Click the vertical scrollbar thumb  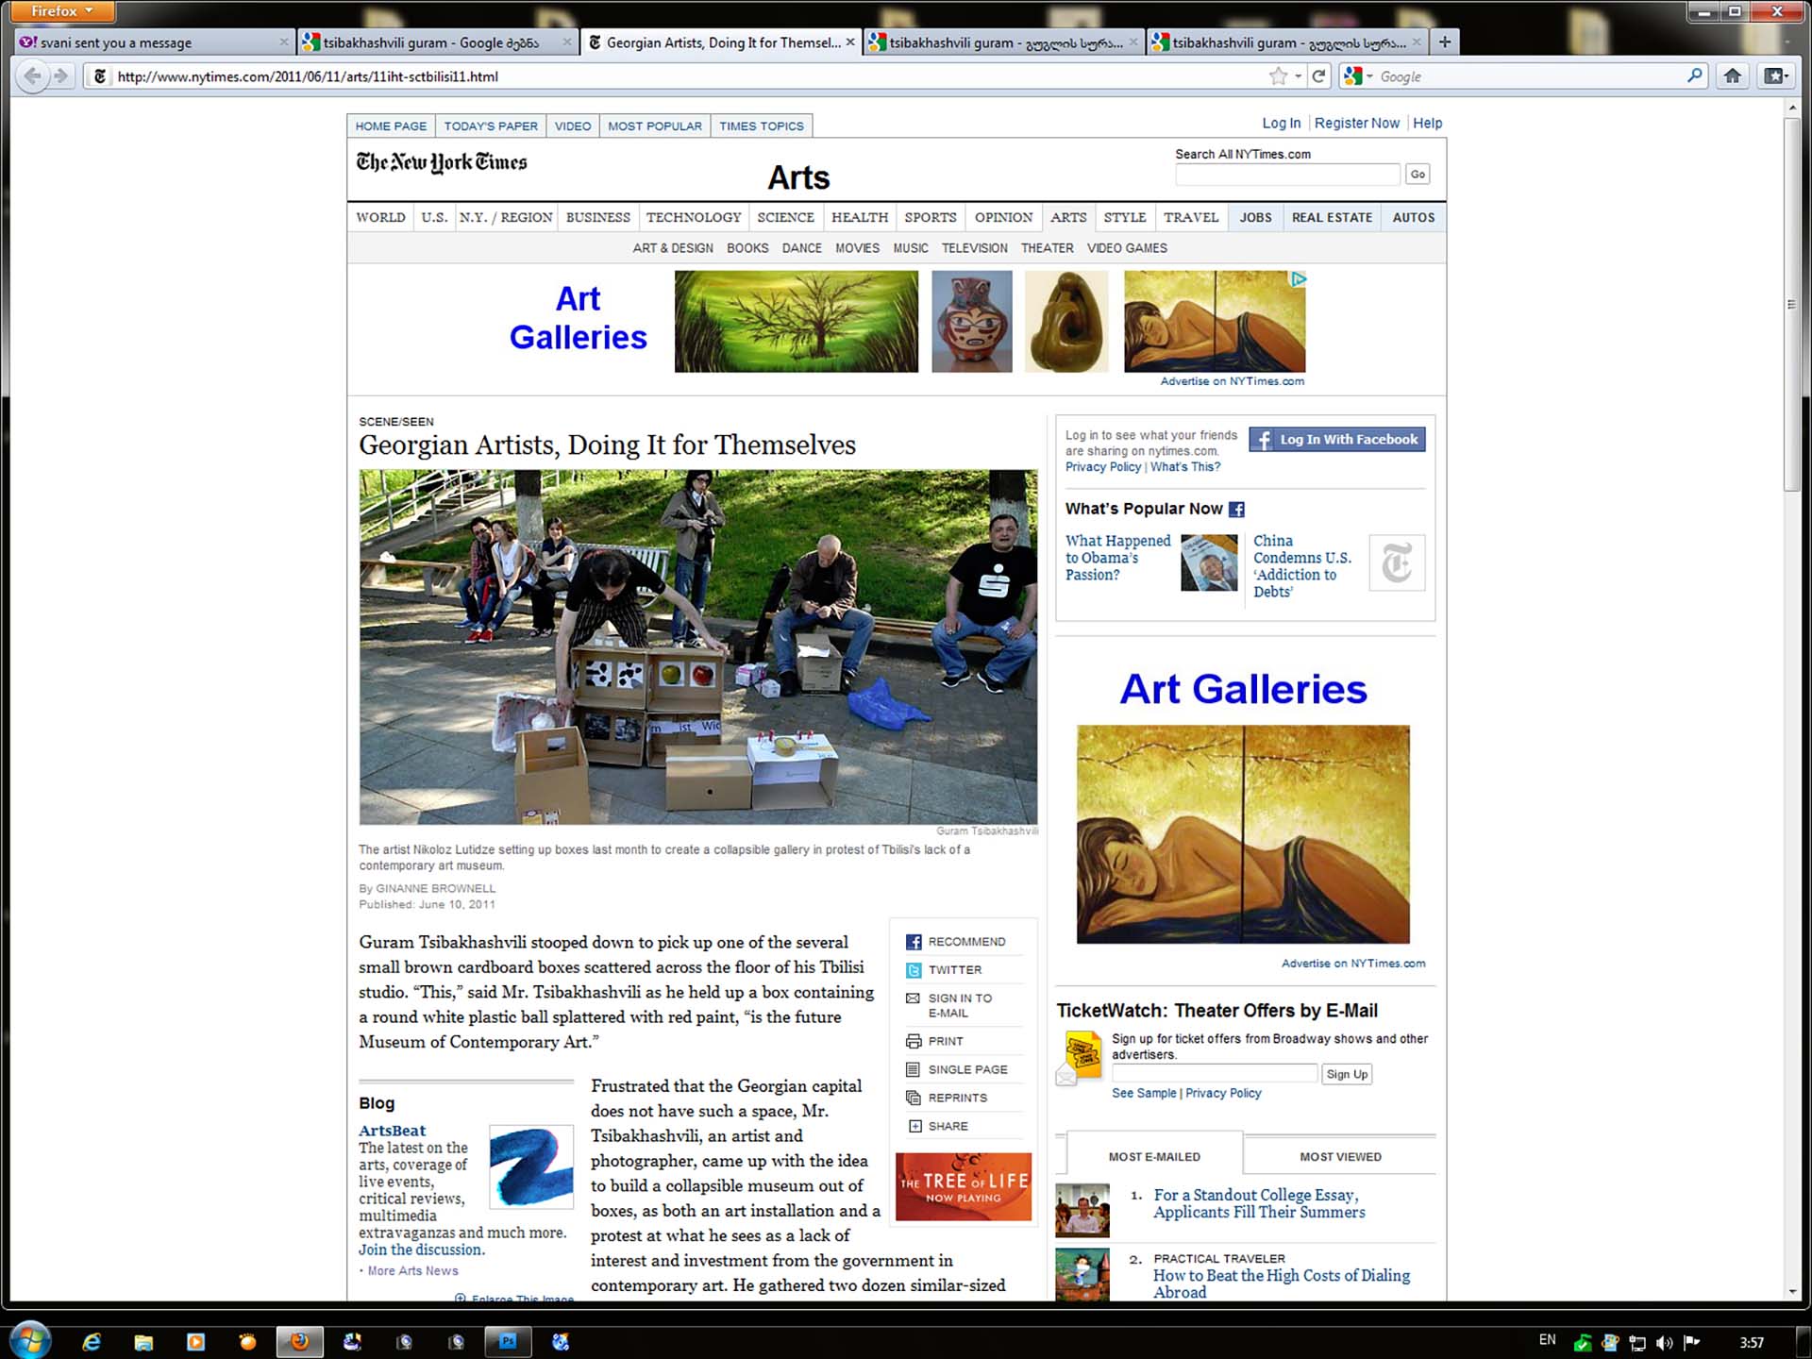tap(1792, 304)
